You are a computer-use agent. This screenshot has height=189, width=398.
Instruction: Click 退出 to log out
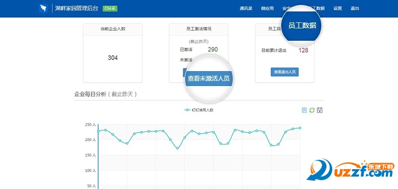[355, 8]
